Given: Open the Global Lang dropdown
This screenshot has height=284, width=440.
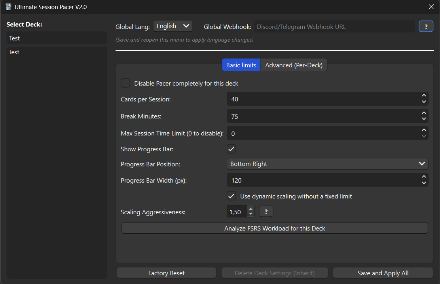Looking at the screenshot, I should (x=173, y=26).
